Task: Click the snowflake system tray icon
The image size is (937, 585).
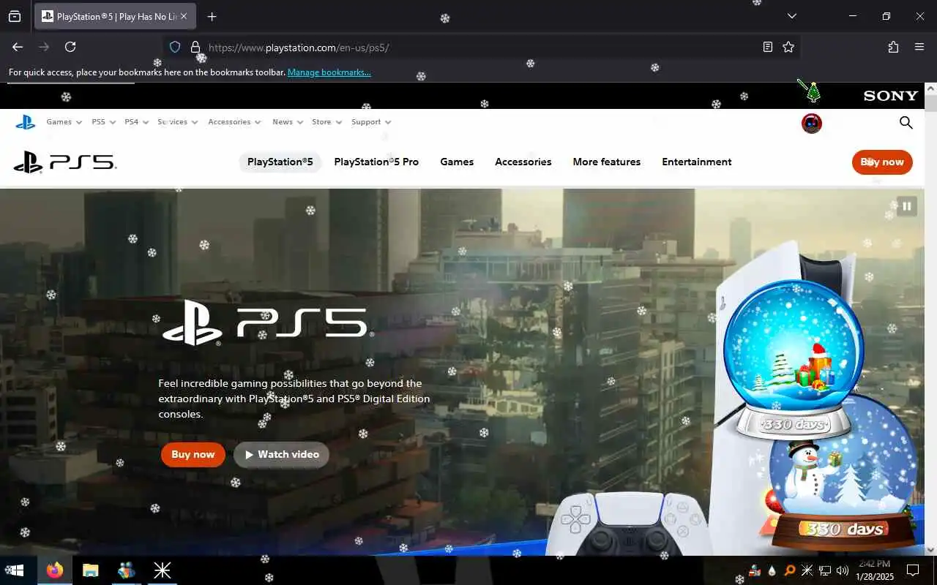Action: tap(807, 570)
